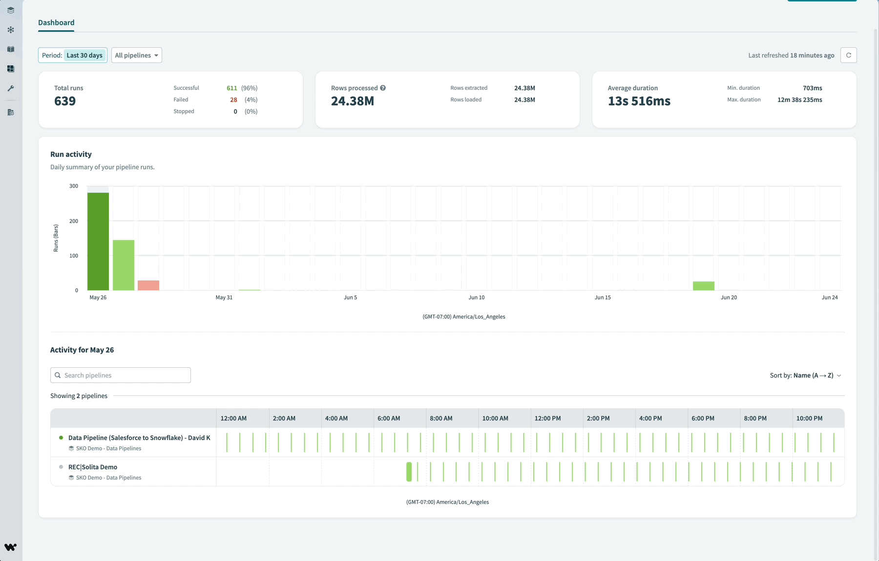Expand the All pipelines dropdown
This screenshot has height=561, width=879.
137,55
